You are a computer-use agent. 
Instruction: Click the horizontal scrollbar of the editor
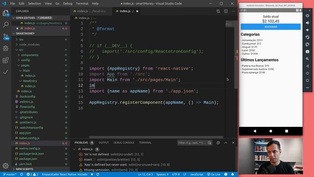point(156,137)
